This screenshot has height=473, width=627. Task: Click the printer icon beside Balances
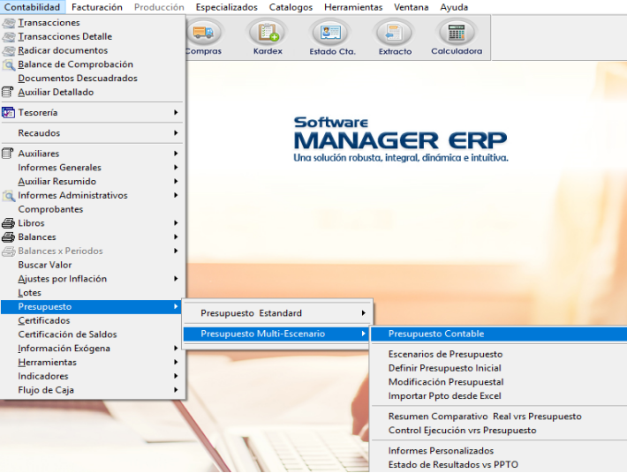(9, 237)
